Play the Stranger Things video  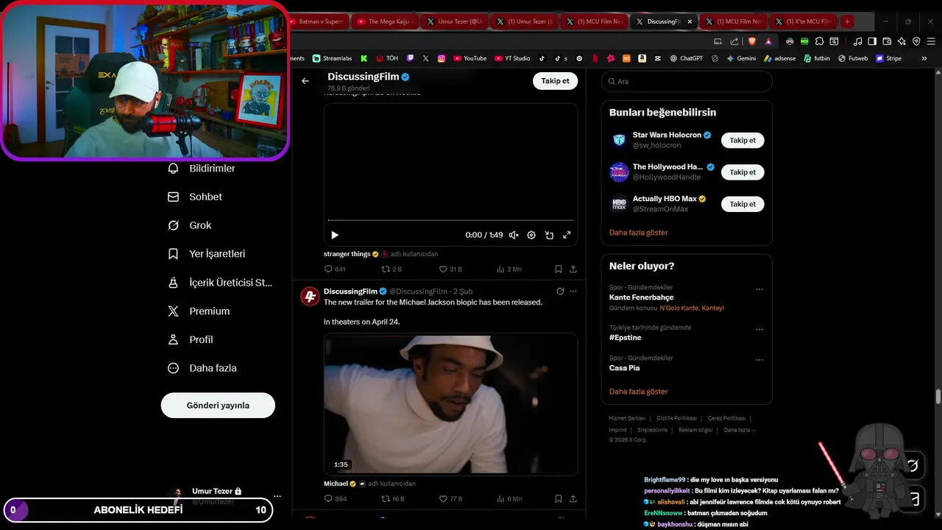(x=335, y=235)
